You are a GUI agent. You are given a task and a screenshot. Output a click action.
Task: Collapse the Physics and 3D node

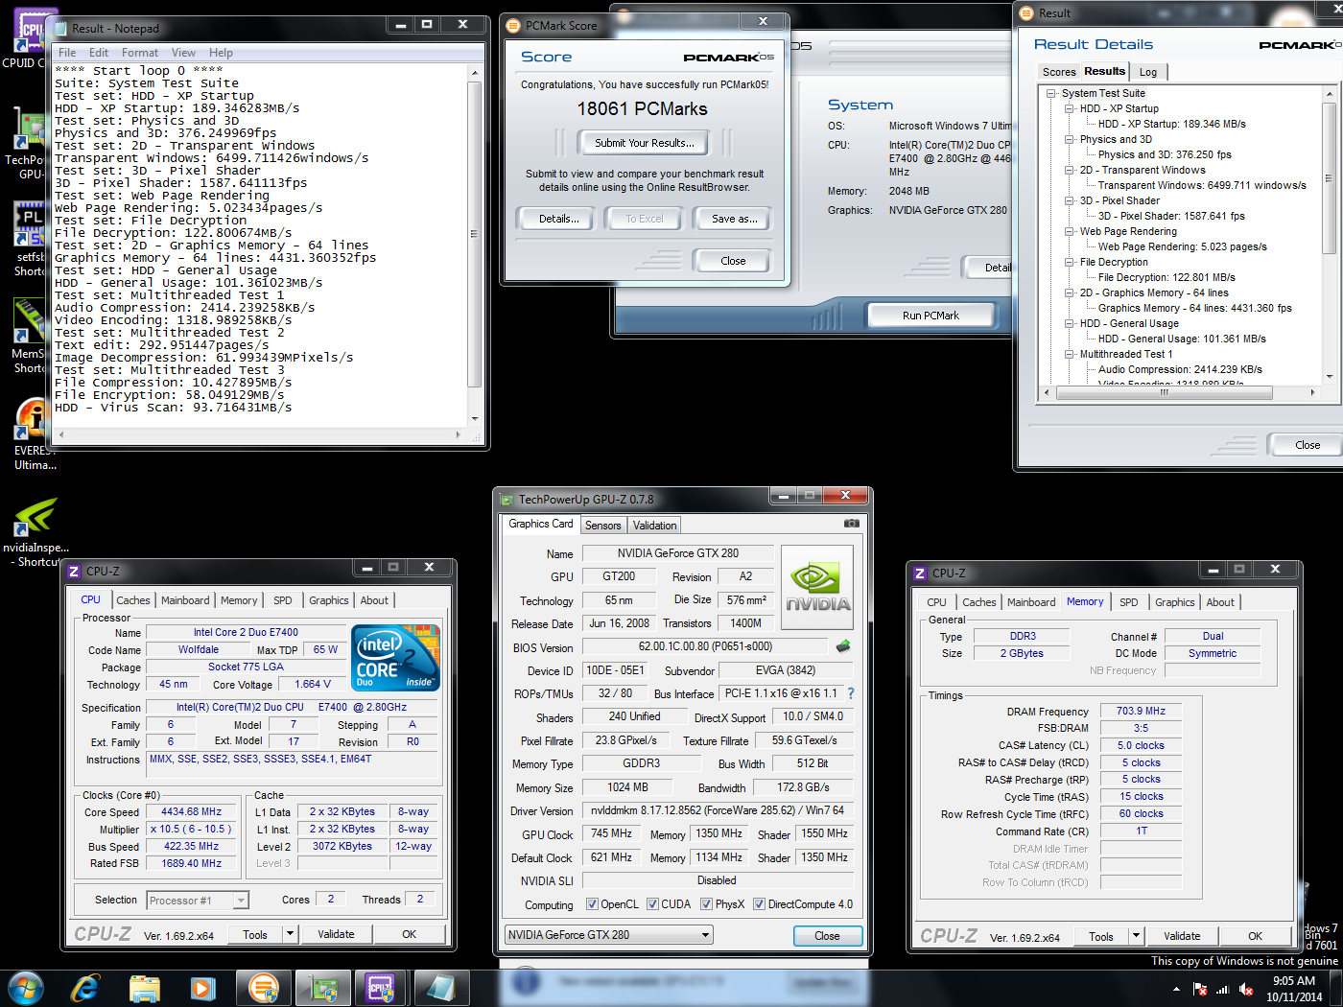(1070, 139)
